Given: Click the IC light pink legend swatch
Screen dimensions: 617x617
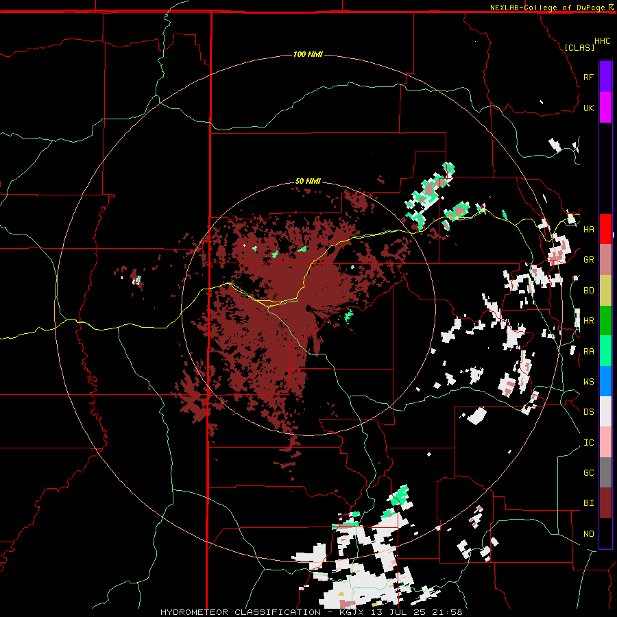Looking at the screenshot, I should 605,442.
